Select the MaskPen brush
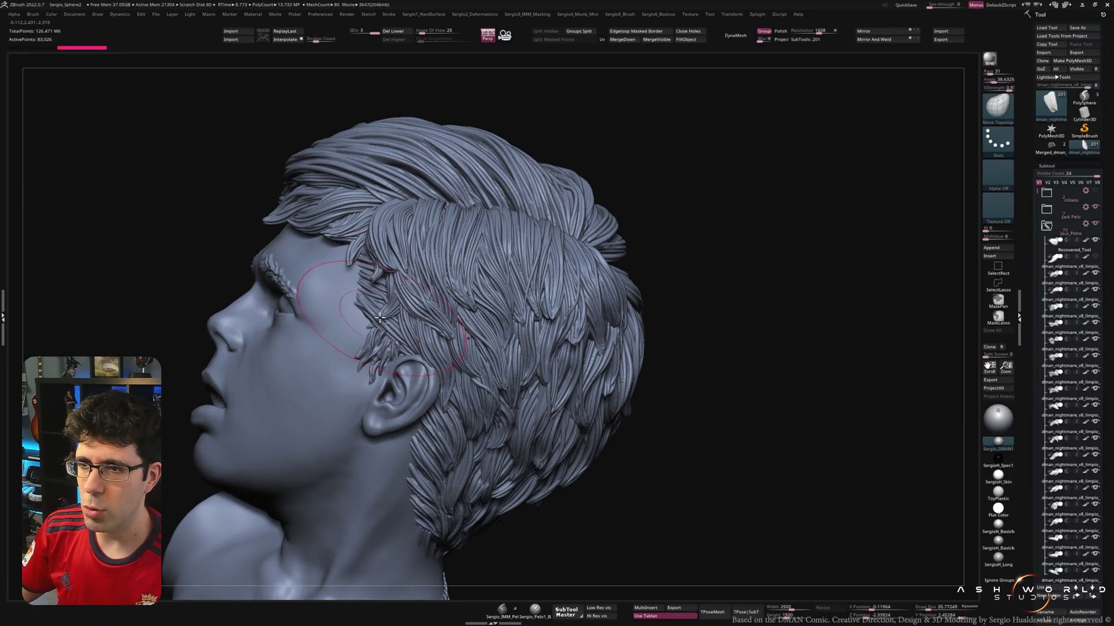Image resolution: width=1114 pixels, height=626 pixels. (998, 300)
